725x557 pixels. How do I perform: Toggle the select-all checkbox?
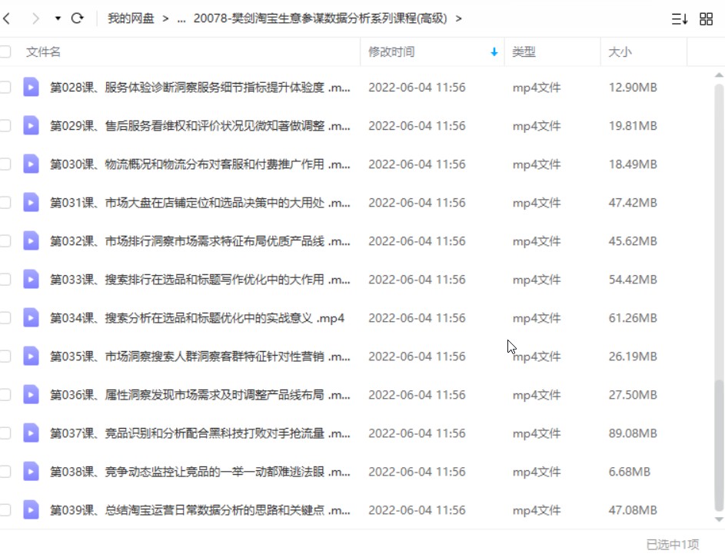click(x=5, y=51)
